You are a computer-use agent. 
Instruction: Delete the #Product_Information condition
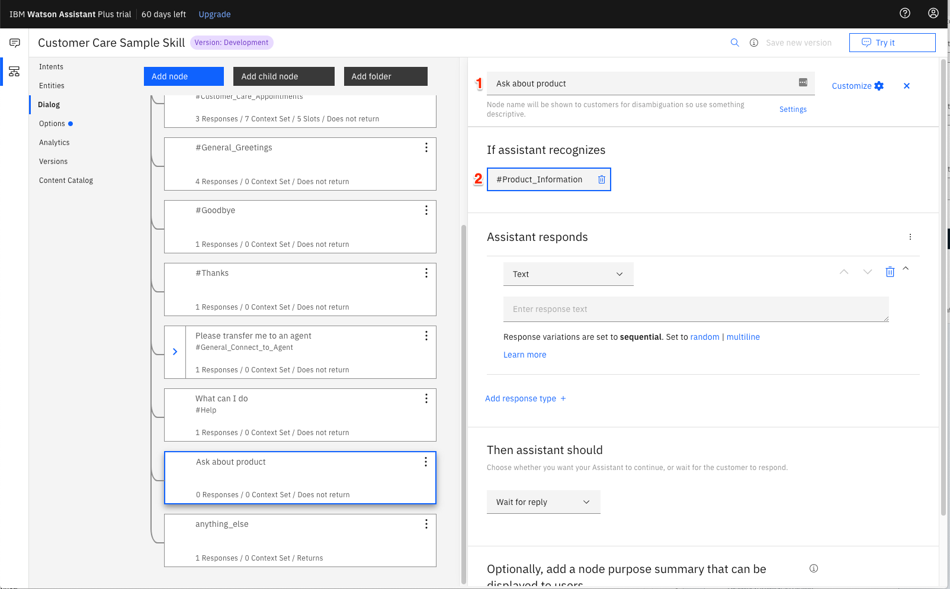(601, 179)
